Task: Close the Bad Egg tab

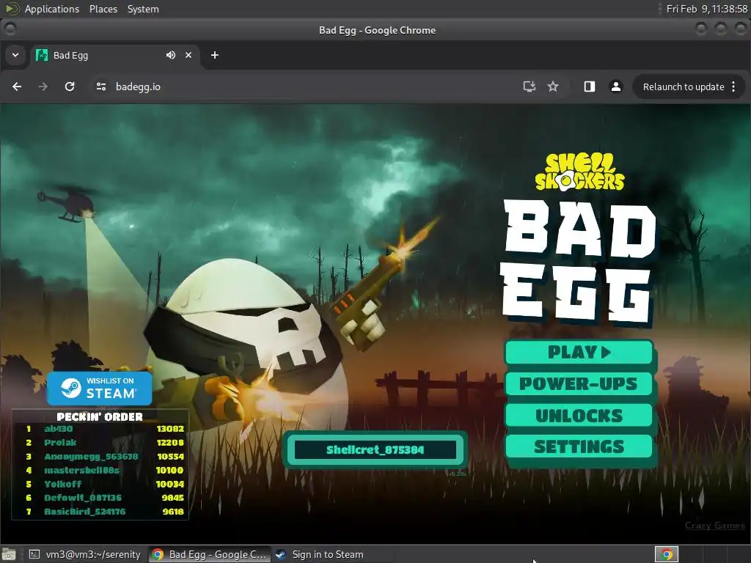Action: point(188,55)
